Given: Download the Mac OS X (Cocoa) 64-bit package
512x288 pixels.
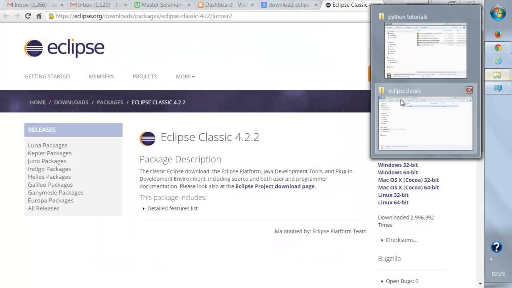Looking at the screenshot, I should (408, 188).
